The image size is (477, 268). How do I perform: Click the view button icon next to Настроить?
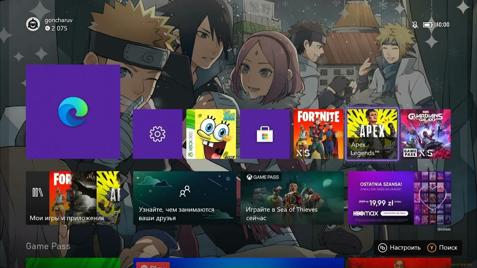pyautogui.click(x=382, y=248)
